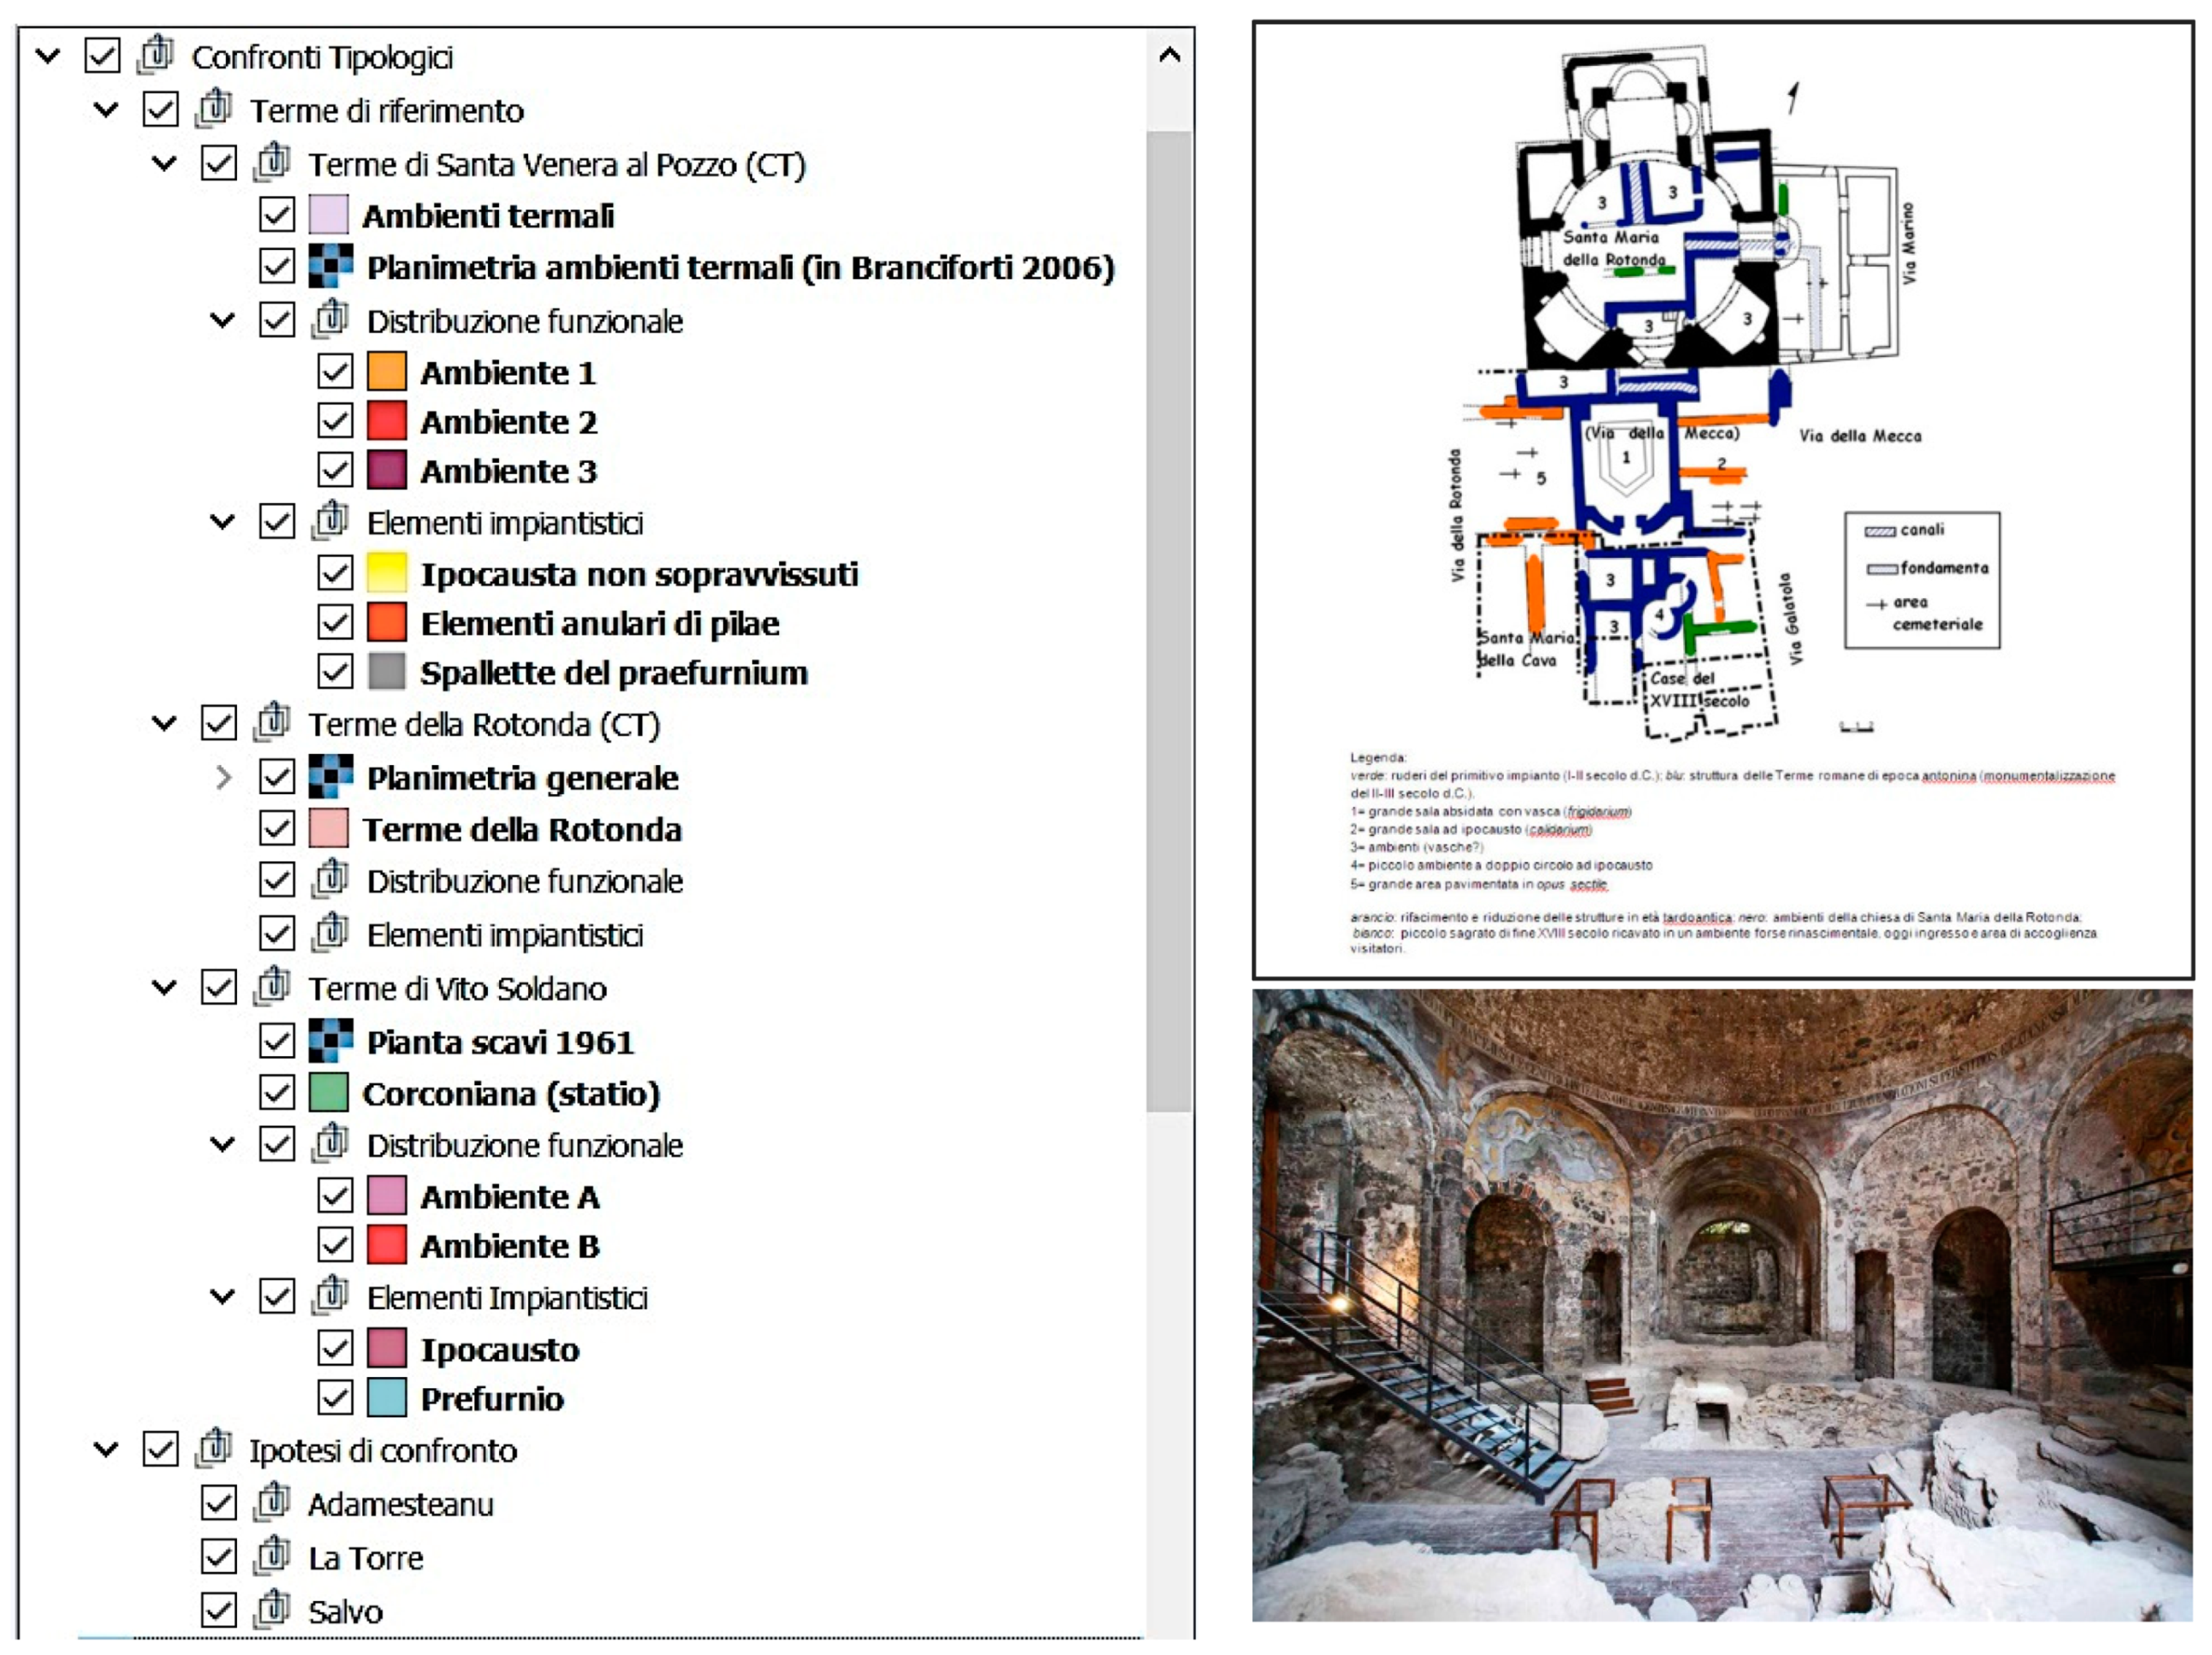
Task: Click the La Torre group label
Action: point(365,1558)
